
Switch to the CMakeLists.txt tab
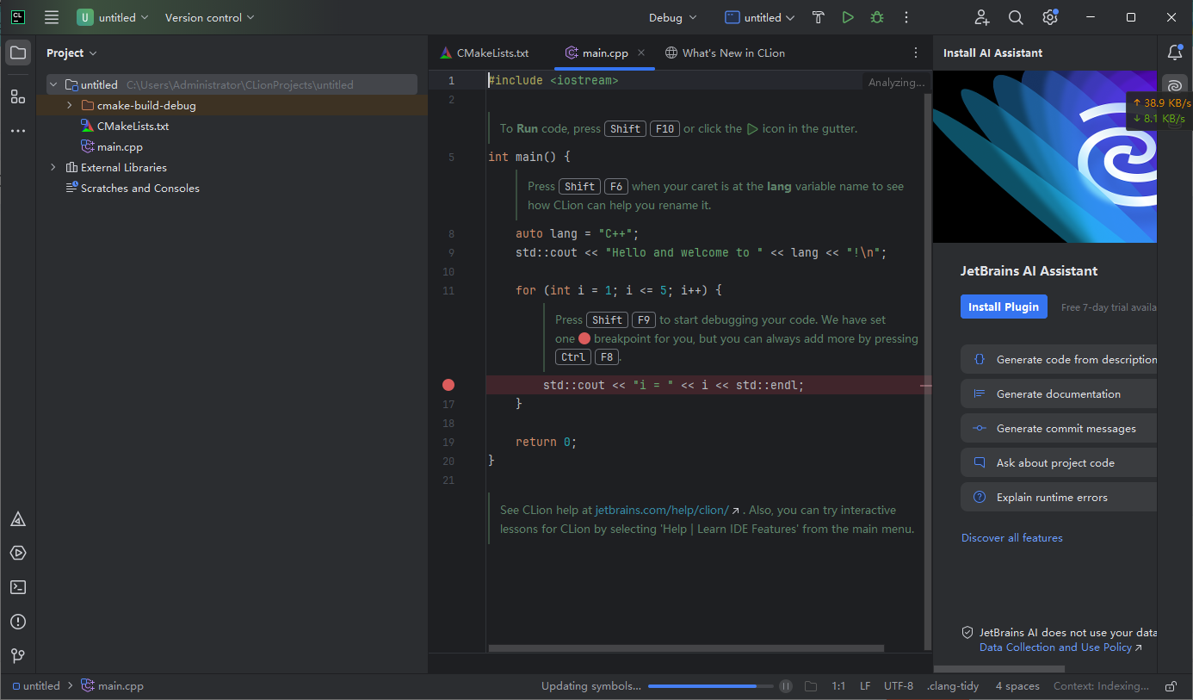click(x=485, y=53)
